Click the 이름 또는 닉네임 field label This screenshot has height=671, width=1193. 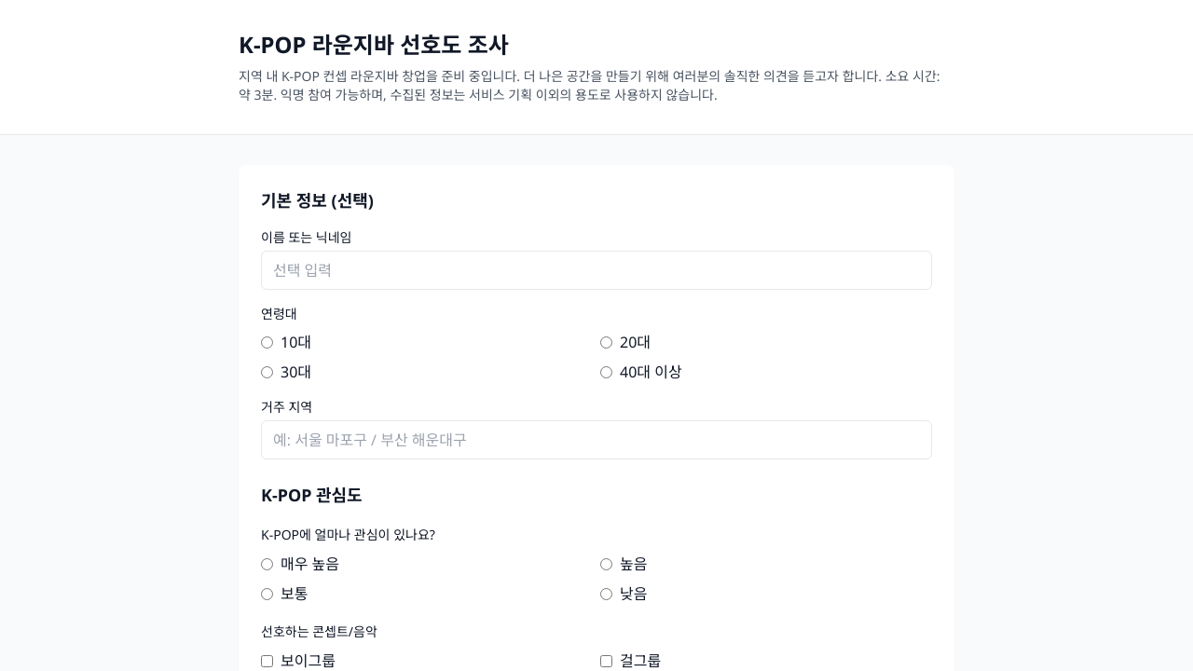tap(307, 238)
